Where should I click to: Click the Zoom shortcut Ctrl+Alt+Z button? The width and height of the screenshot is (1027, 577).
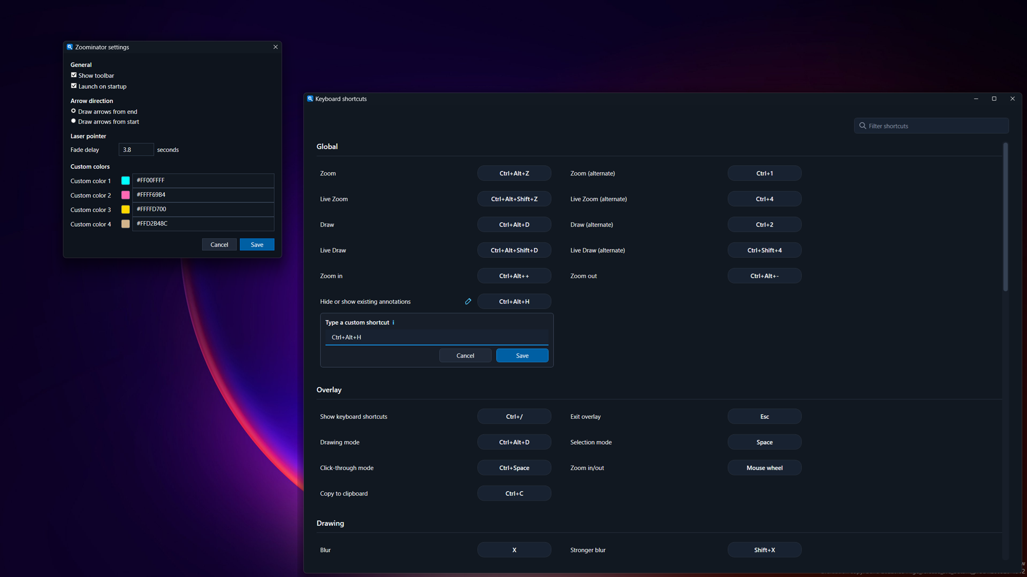click(x=514, y=173)
